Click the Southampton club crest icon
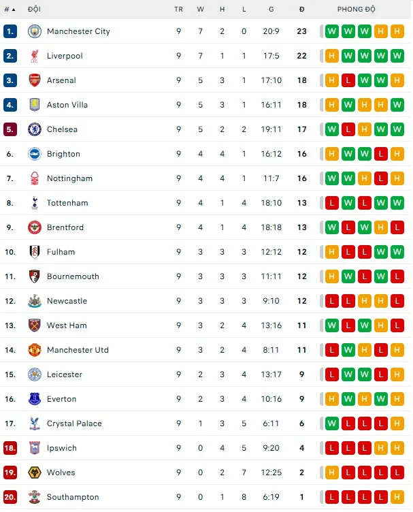The height and width of the screenshot is (512, 413). pos(35,497)
